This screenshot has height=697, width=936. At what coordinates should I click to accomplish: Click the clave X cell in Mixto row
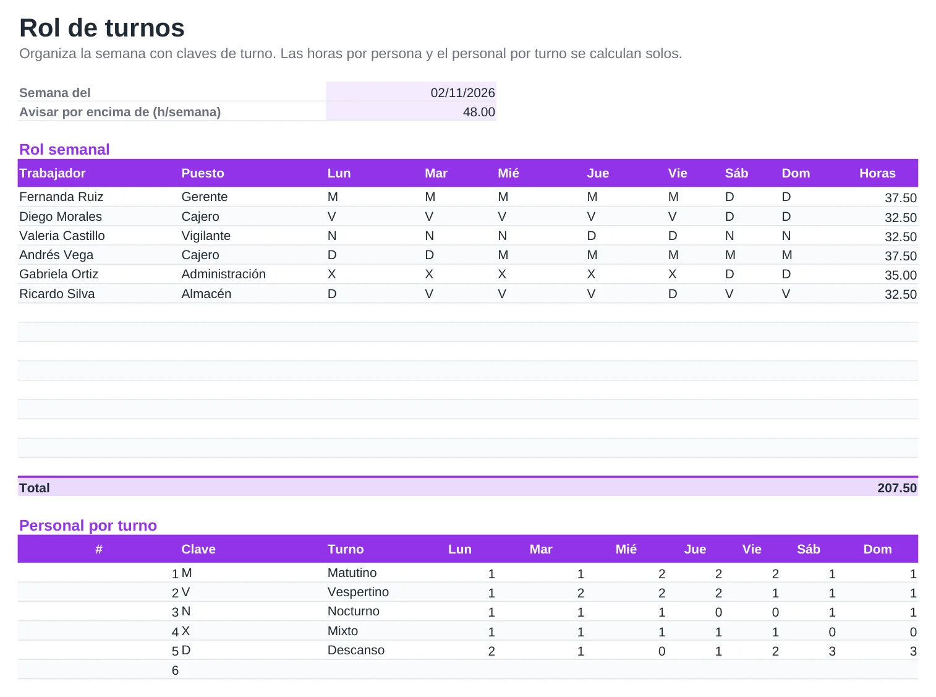[x=185, y=631]
